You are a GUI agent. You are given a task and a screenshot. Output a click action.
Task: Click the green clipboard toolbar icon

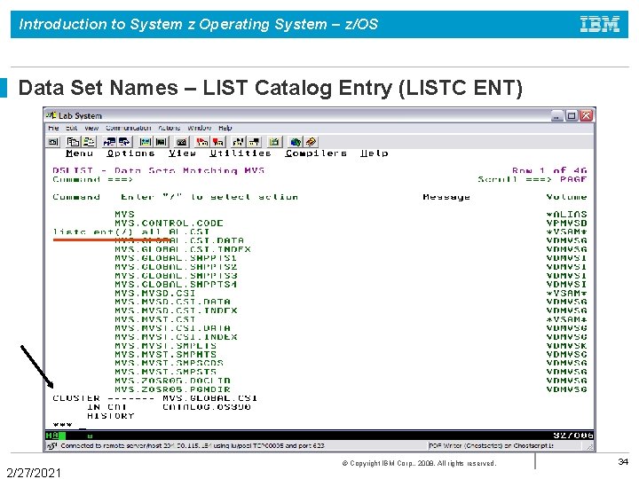click(x=274, y=142)
